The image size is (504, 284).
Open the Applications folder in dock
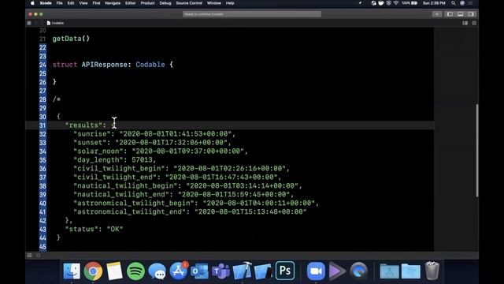tap(390, 271)
